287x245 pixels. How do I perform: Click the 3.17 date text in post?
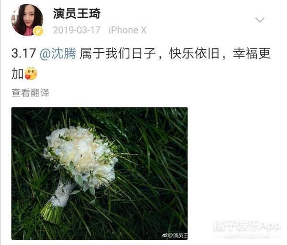[23, 53]
